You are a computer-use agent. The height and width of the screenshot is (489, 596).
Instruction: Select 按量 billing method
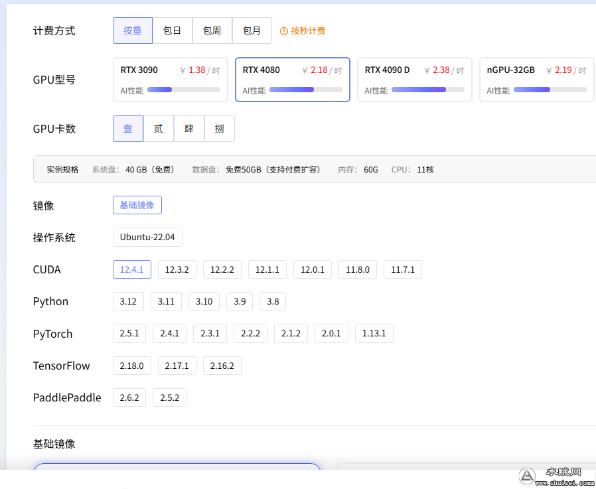coord(133,31)
